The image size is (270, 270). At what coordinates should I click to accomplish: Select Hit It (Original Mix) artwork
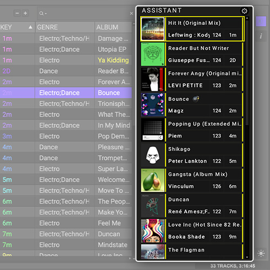[x=153, y=29]
